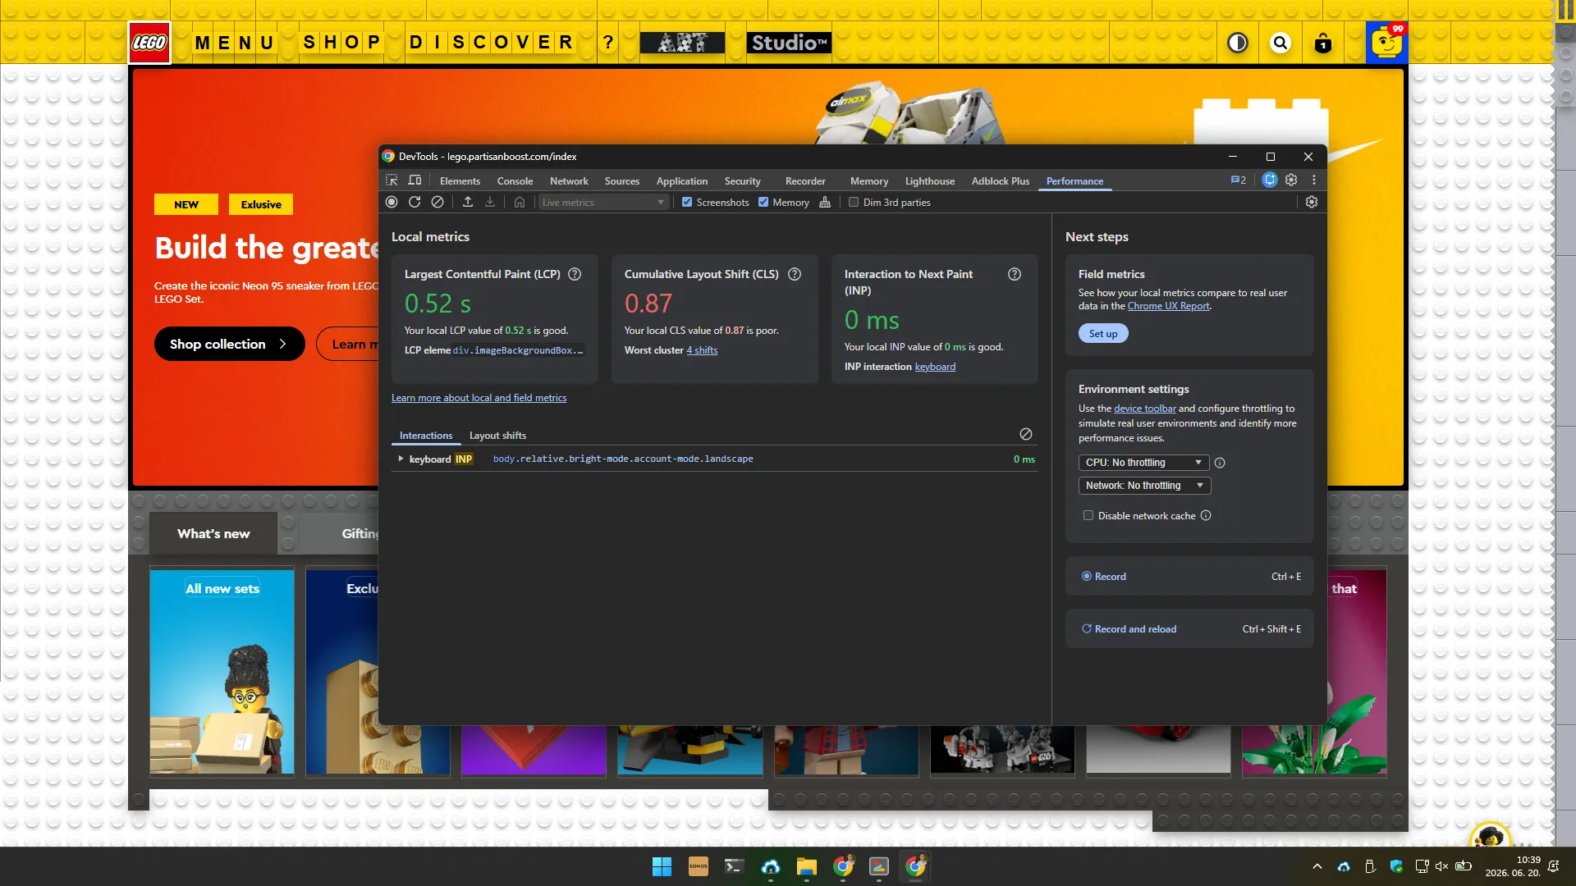The width and height of the screenshot is (1576, 886).
Task: Open the Windows Start button
Action: 662,866
